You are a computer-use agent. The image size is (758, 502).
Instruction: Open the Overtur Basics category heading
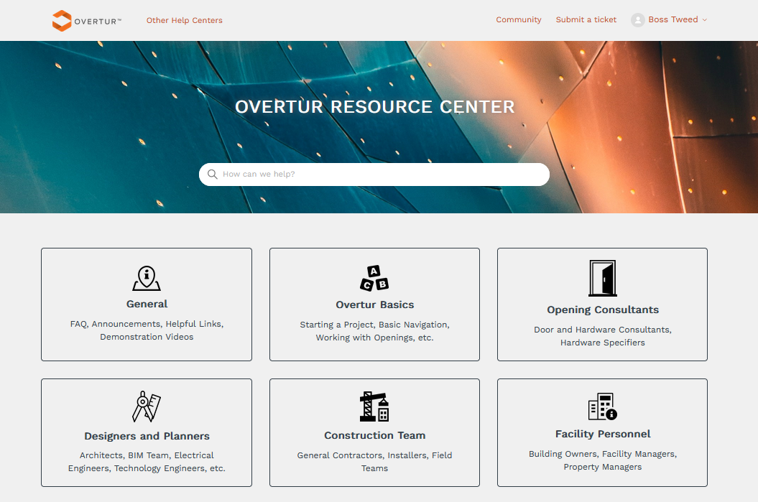click(374, 305)
